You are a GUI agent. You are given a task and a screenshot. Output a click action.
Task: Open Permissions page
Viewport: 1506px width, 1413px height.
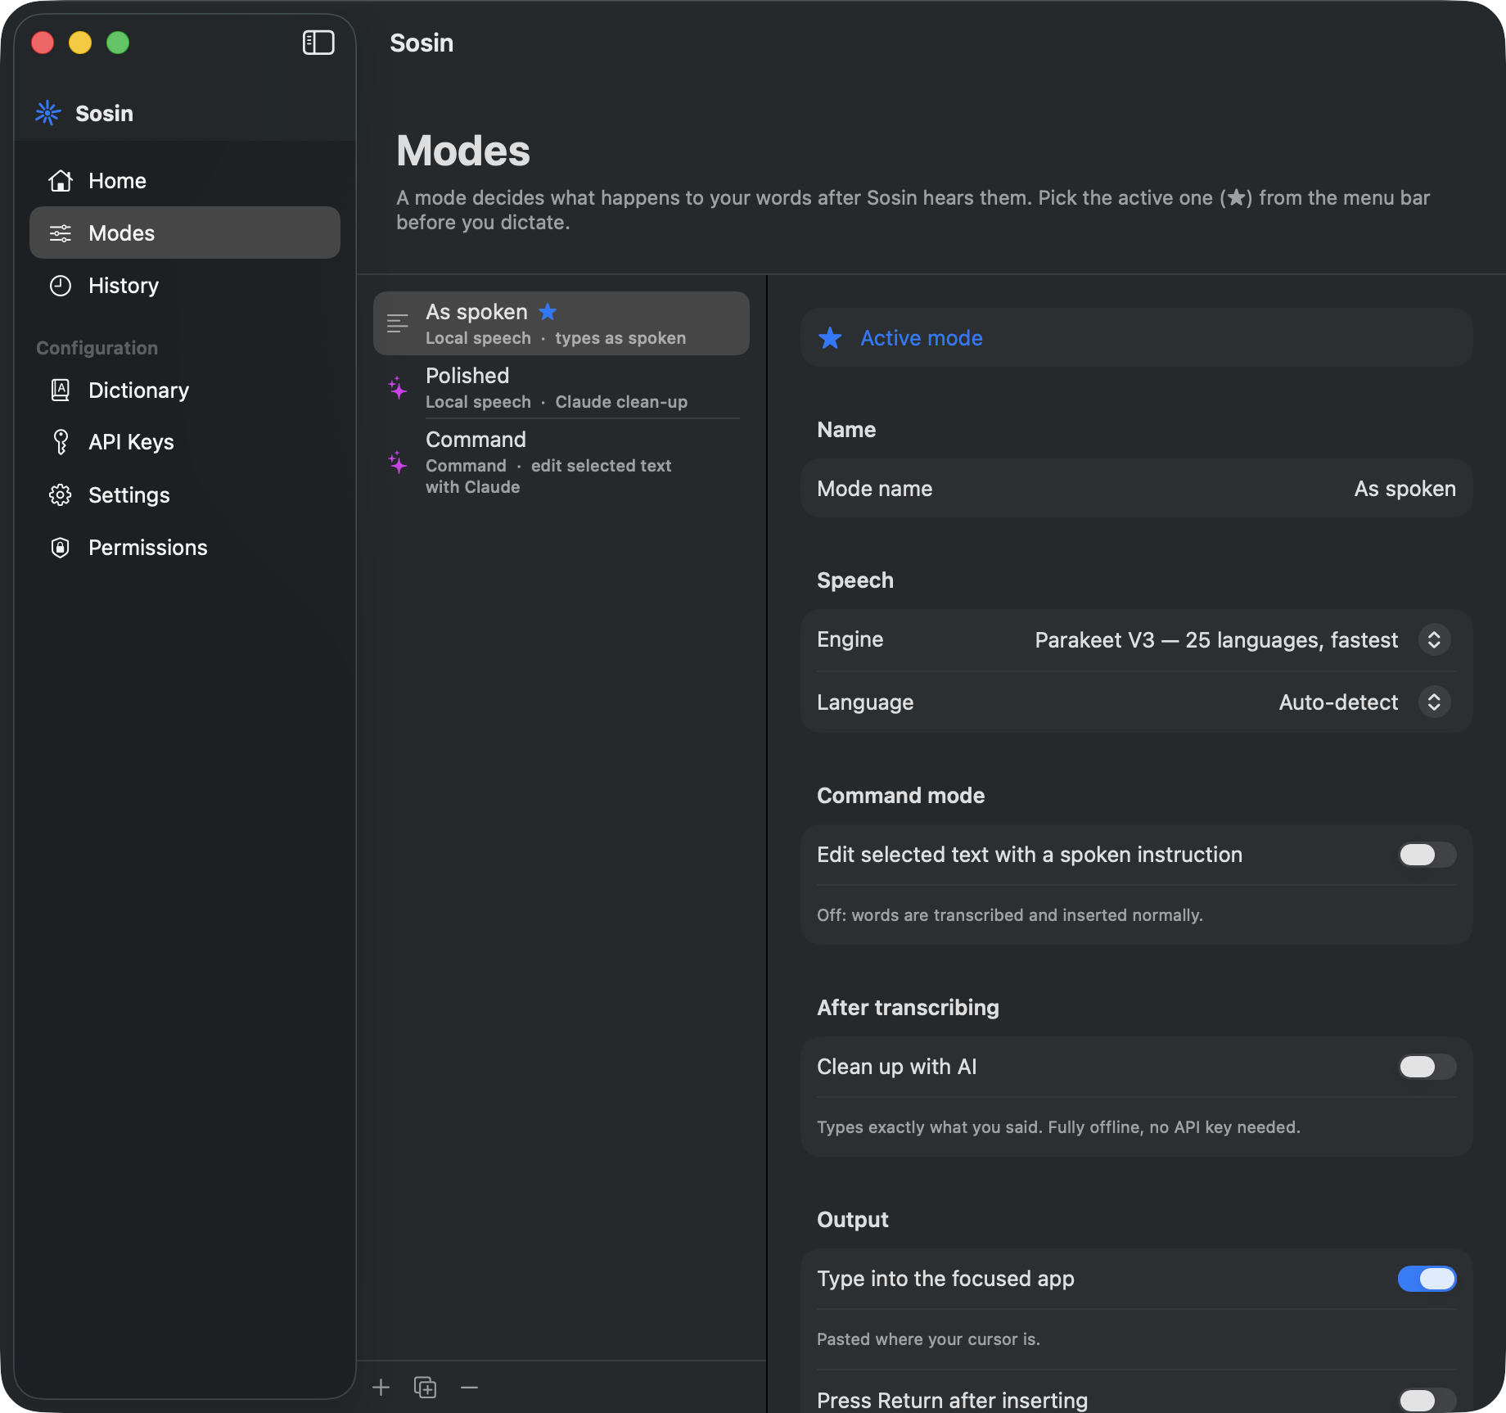[x=185, y=548]
